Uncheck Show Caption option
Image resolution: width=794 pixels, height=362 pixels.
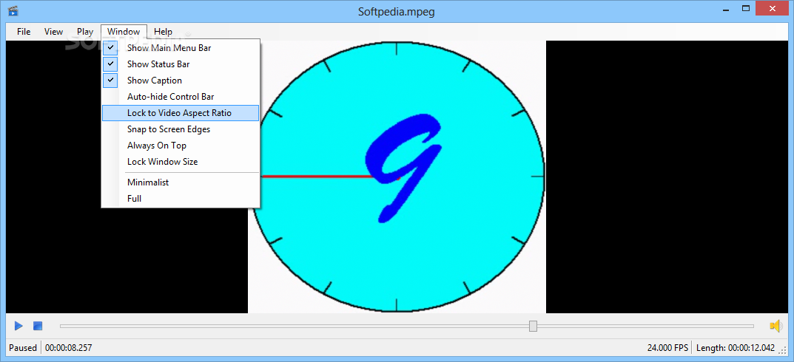point(181,81)
